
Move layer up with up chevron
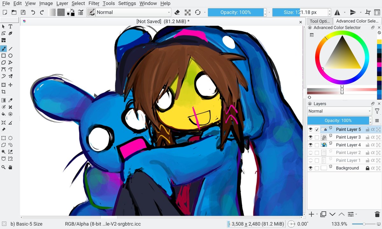pyautogui.click(x=341, y=214)
